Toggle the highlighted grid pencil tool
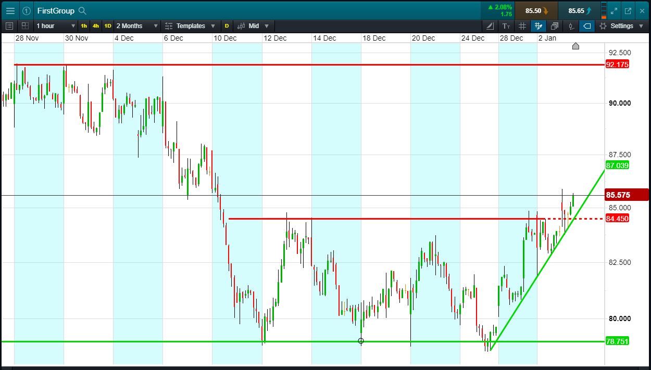The height and width of the screenshot is (370, 651). pyautogui.click(x=539, y=26)
